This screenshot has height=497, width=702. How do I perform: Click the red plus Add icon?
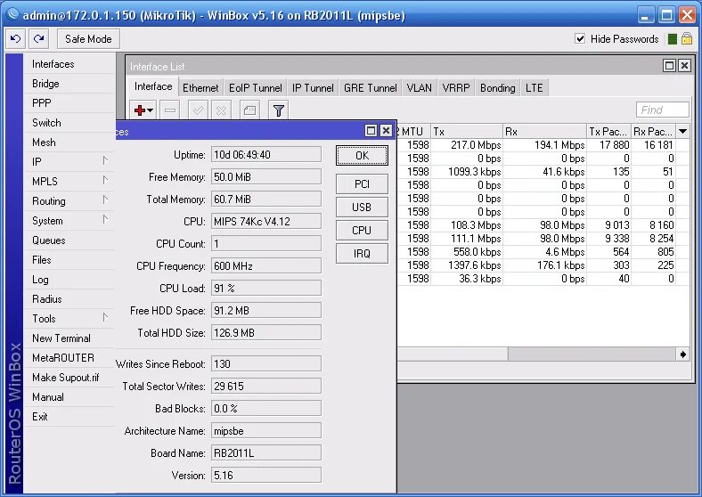(x=139, y=110)
